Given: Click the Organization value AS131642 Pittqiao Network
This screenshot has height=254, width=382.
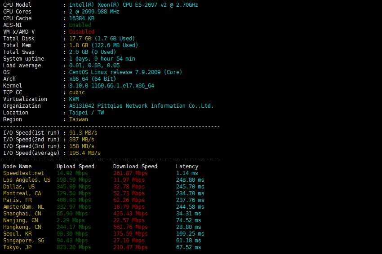Looking at the screenshot, I should tap(141, 106).
